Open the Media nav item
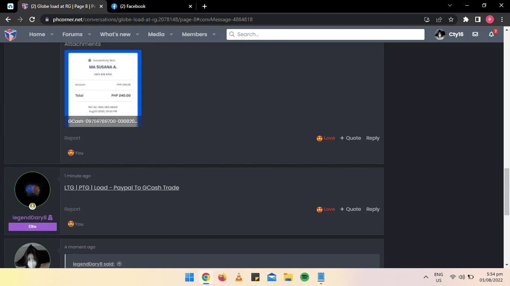The width and height of the screenshot is (510, 286). (156, 34)
